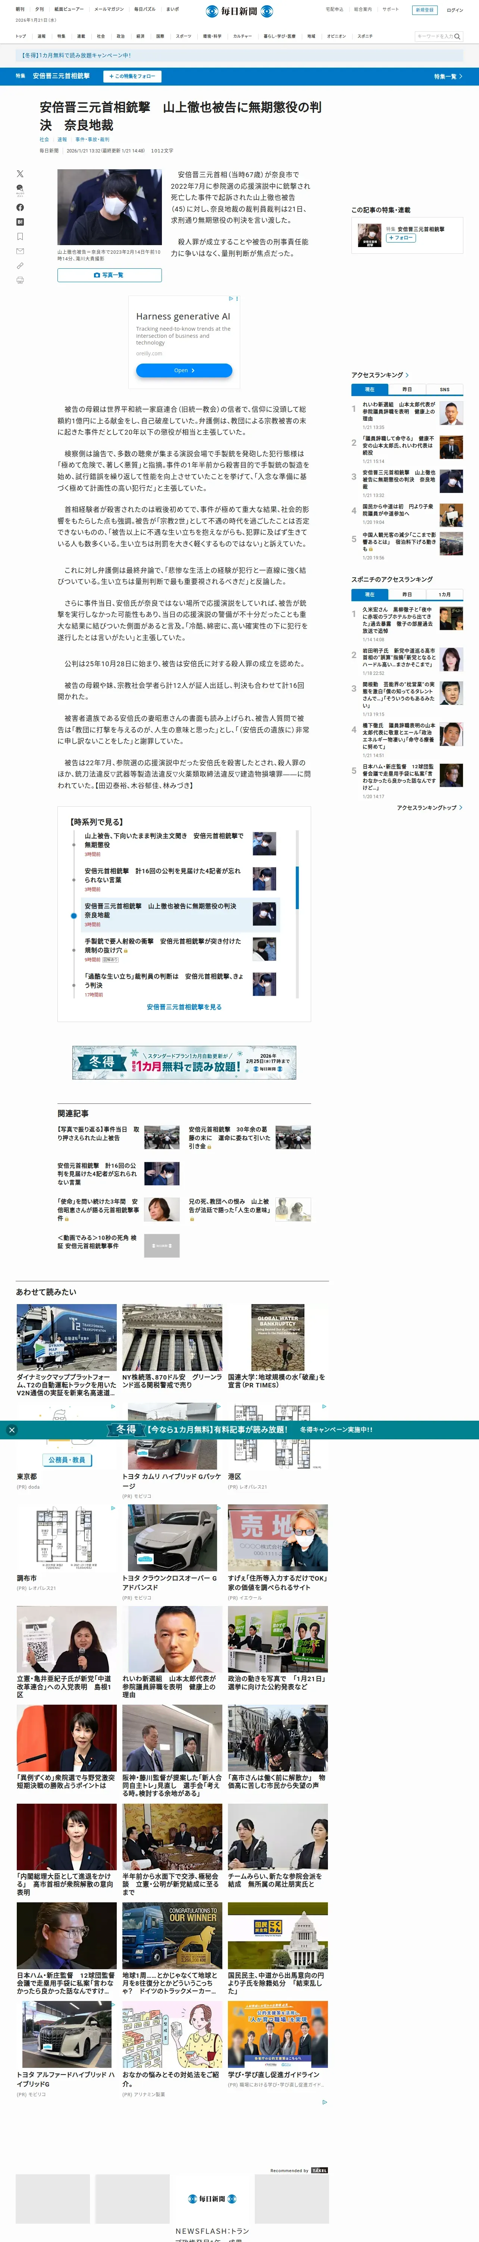Click the Mainichi Shimbun logo at the top
479x2242 pixels.
(239, 10)
